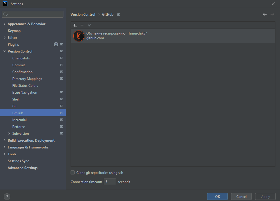The image size is (280, 201).
Task: Open help with question mark button
Action: point(7,196)
